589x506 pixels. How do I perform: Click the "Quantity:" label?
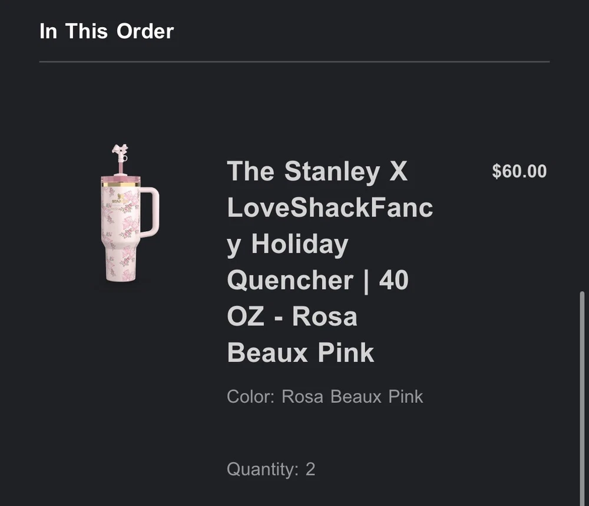point(263,469)
